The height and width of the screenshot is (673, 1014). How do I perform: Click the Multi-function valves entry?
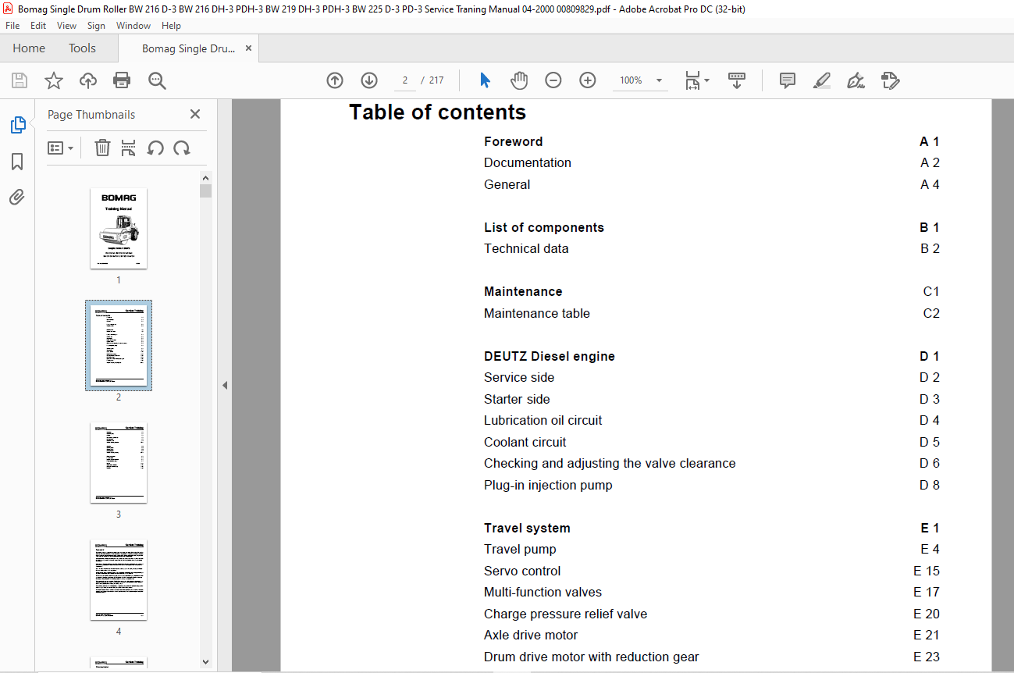tap(543, 592)
